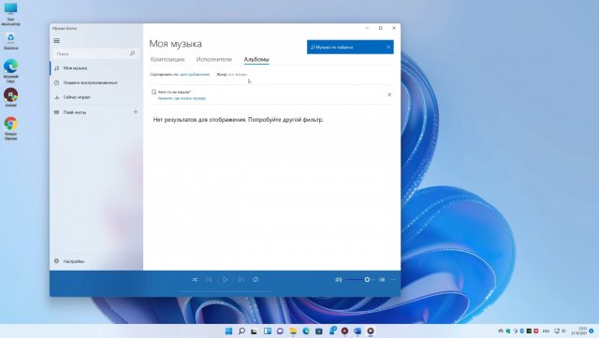Open sort by дате добавления dropdown

click(x=195, y=75)
